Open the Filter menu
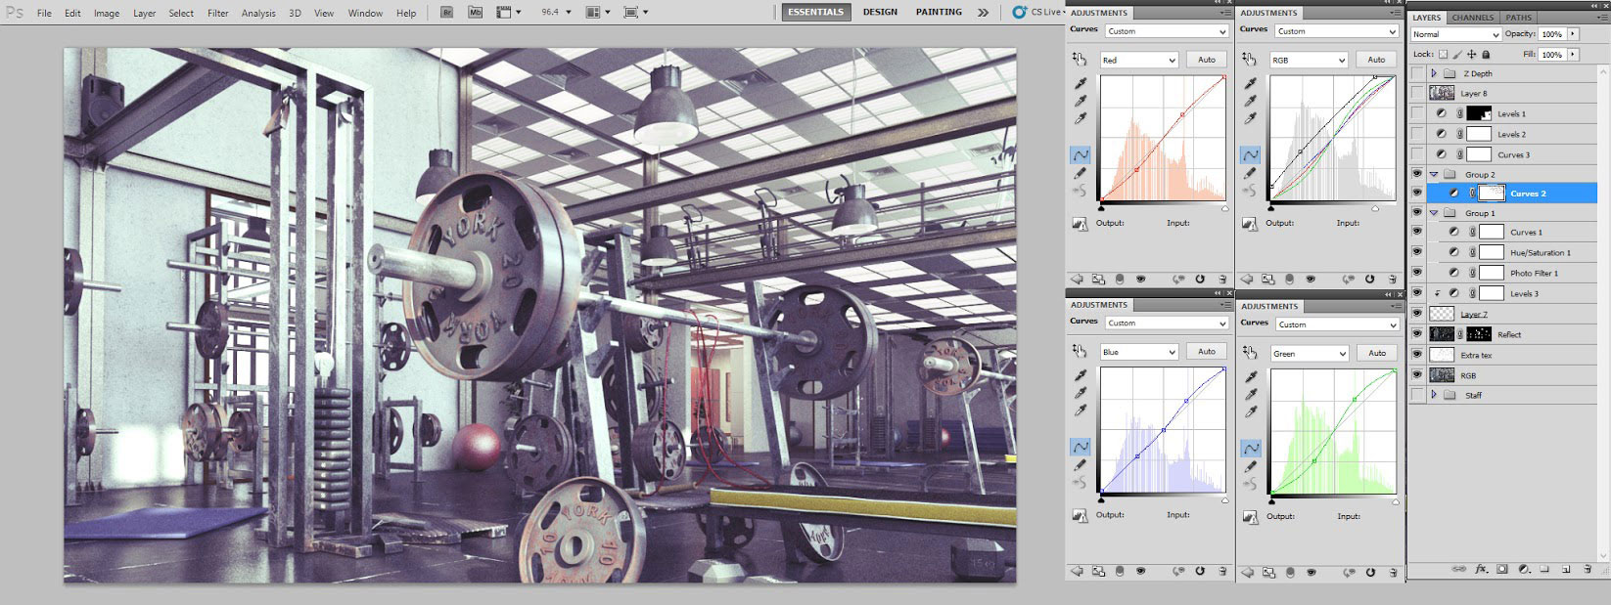The height and width of the screenshot is (605, 1611). point(217,13)
